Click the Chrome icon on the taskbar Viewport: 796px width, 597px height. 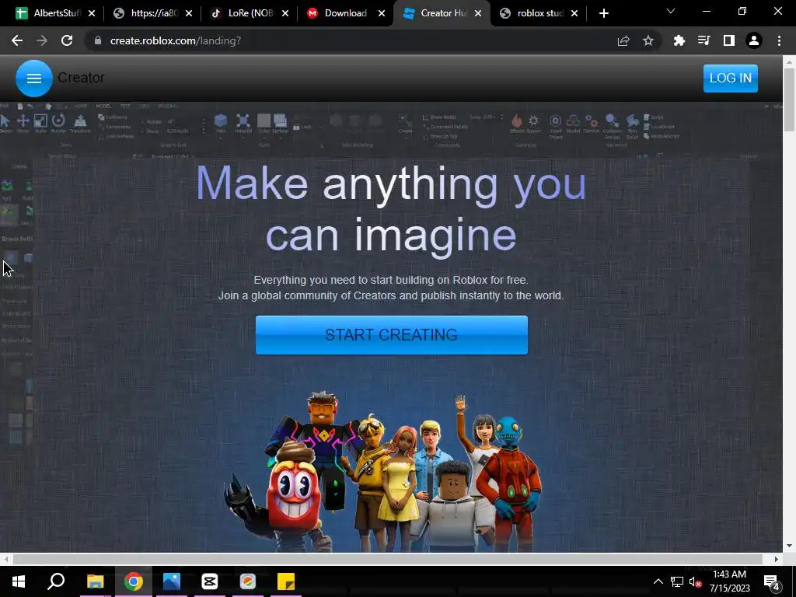click(x=133, y=581)
